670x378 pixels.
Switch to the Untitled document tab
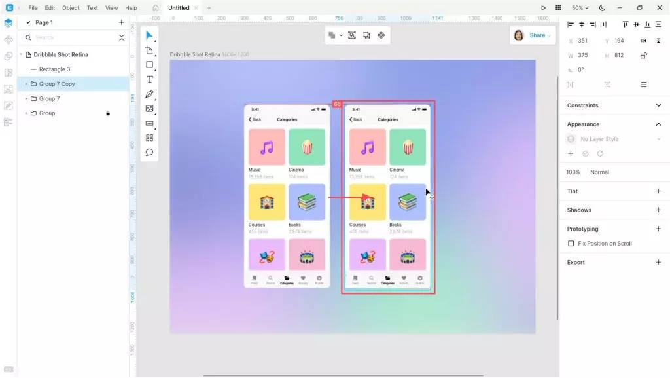pos(179,8)
